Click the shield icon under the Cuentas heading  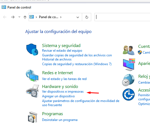[x=140, y=53]
